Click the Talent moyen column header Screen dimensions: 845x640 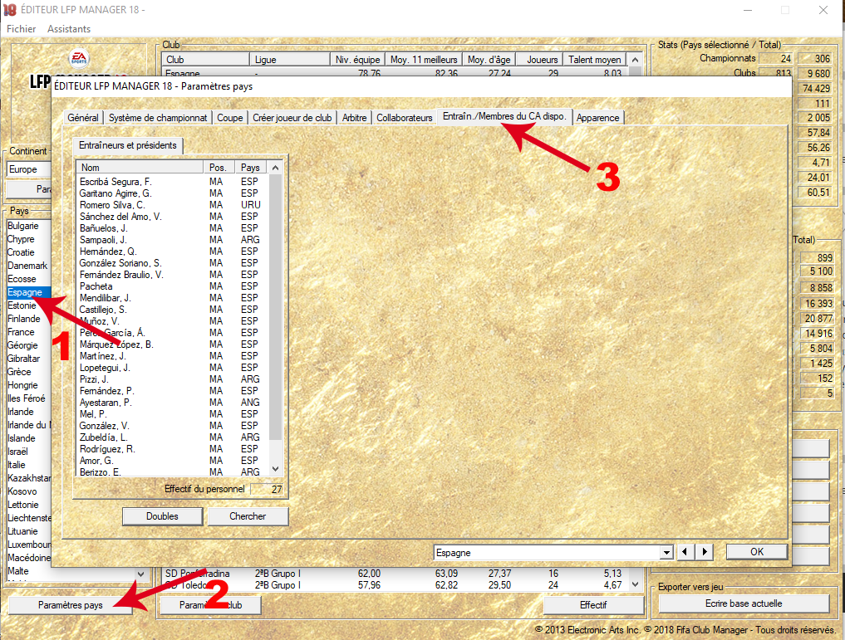pos(595,60)
